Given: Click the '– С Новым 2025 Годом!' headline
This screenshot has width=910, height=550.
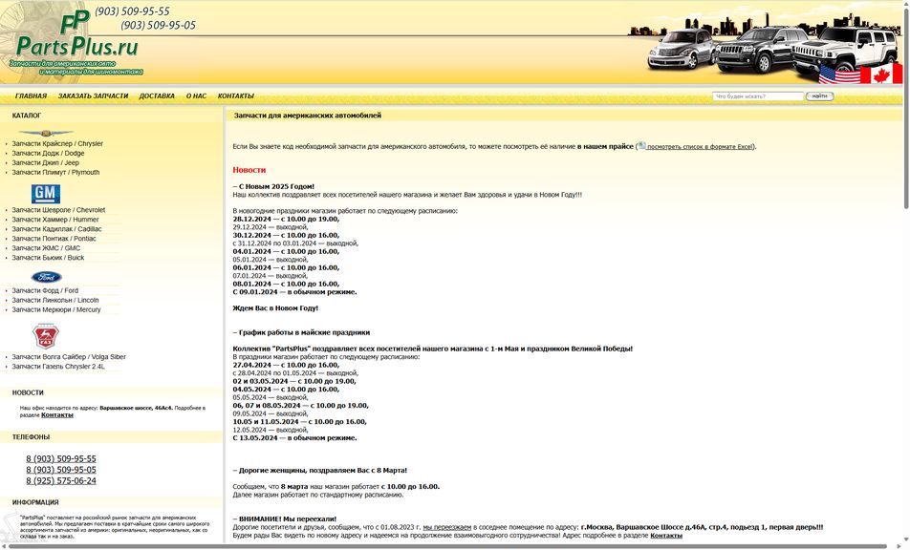Looking at the screenshot, I should coord(273,186).
